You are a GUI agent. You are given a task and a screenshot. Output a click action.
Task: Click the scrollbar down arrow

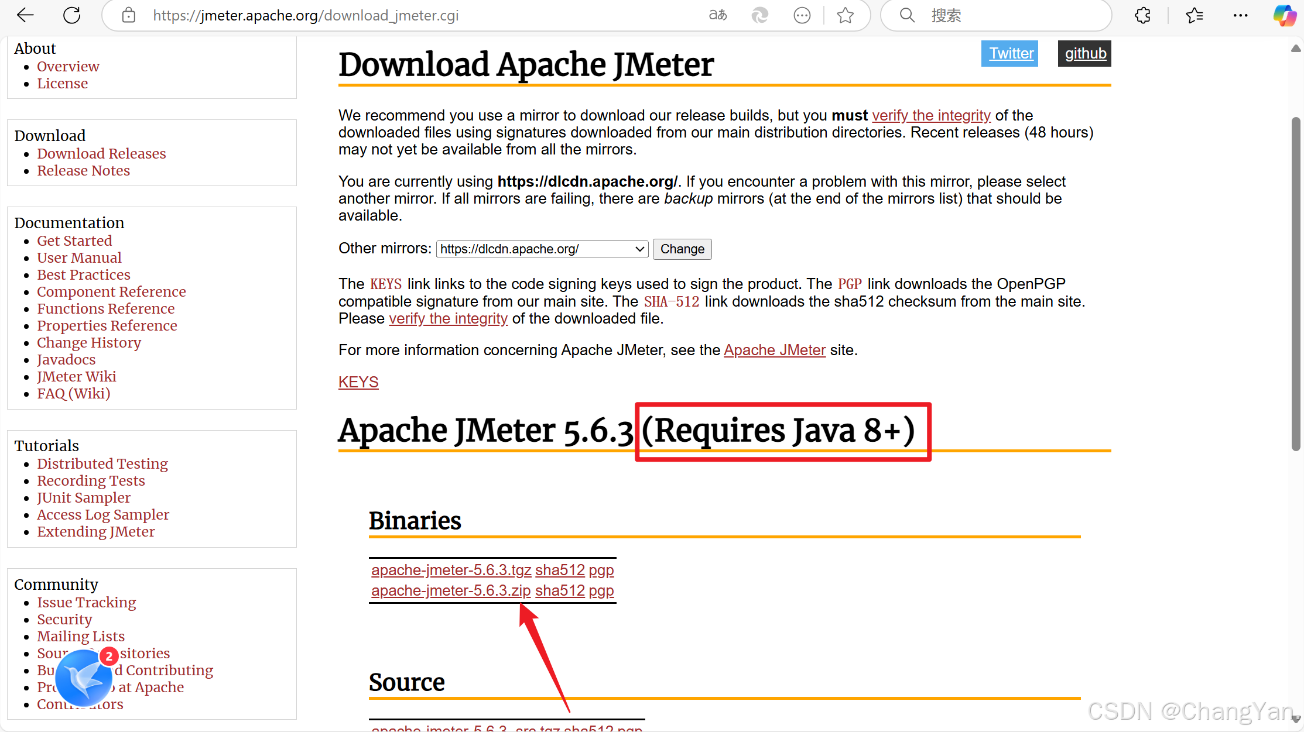click(x=1296, y=719)
